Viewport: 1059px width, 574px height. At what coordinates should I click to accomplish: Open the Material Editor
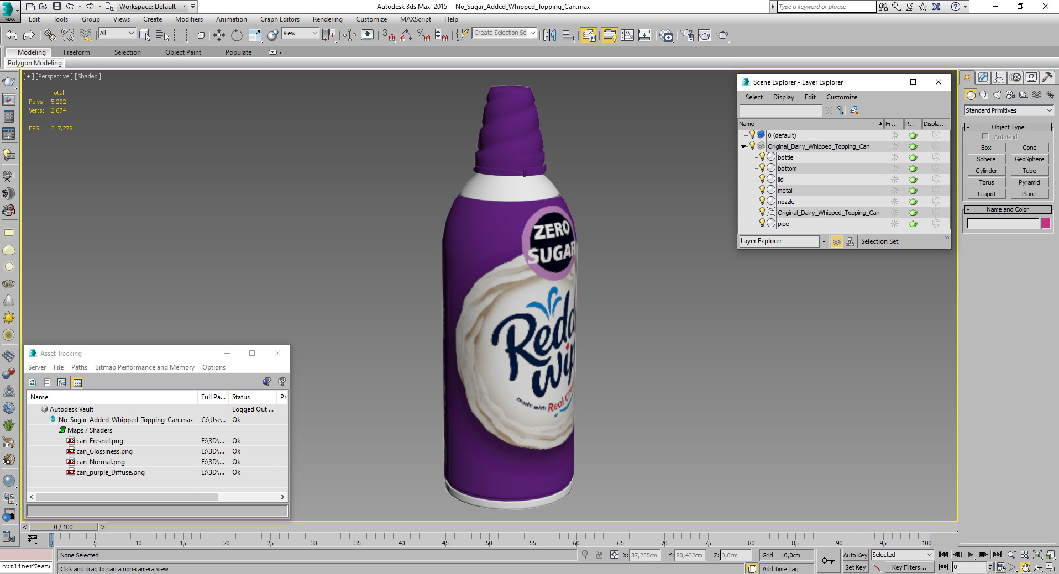666,35
